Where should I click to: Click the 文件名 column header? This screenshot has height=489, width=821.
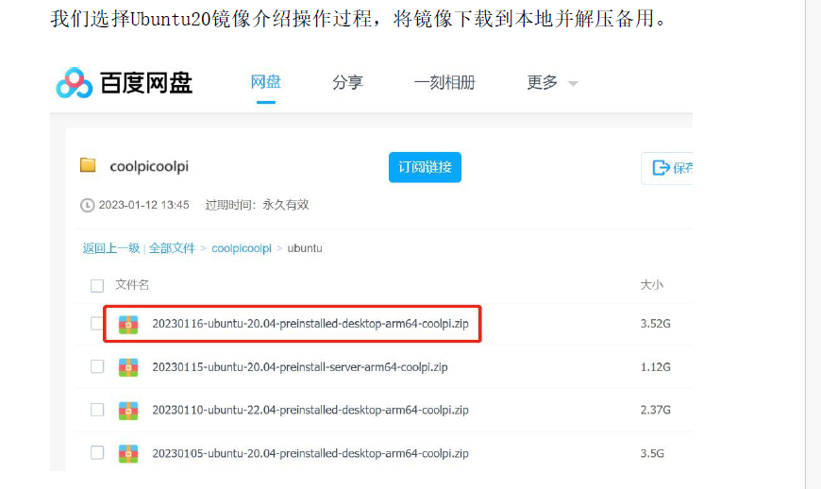tap(132, 285)
